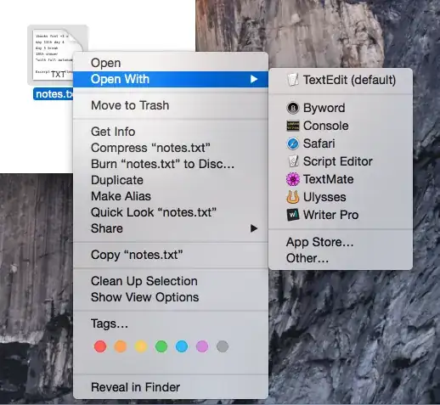
Task: Open the Share menu entry
Action: click(171, 228)
